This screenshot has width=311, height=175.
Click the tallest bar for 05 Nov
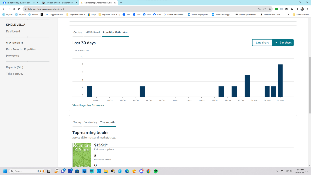click(x=280, y=81)
